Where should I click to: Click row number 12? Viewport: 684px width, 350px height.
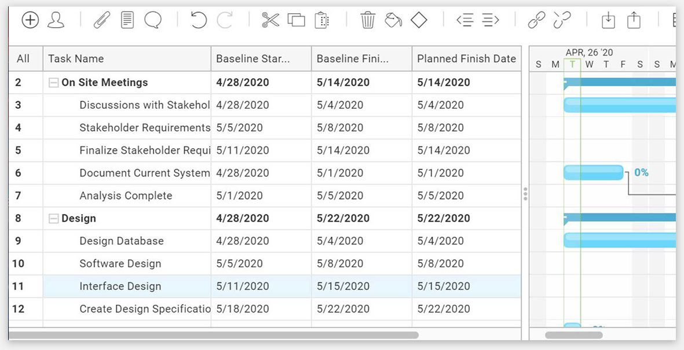click(x=18, y=309)
